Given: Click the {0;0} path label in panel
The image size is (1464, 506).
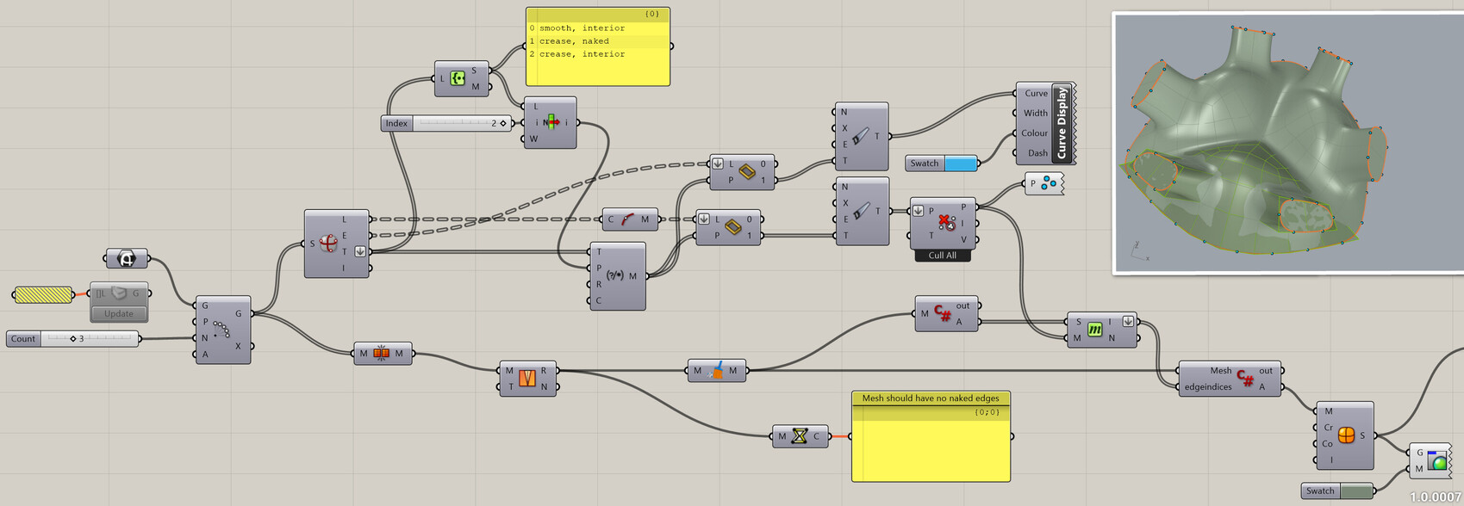Looking at the screenshot, I should tap(987, 412).
